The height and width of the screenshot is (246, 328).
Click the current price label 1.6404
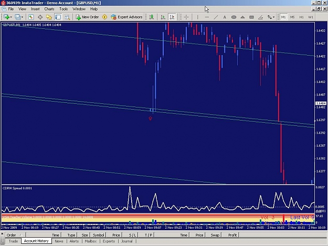click(321, 103)
